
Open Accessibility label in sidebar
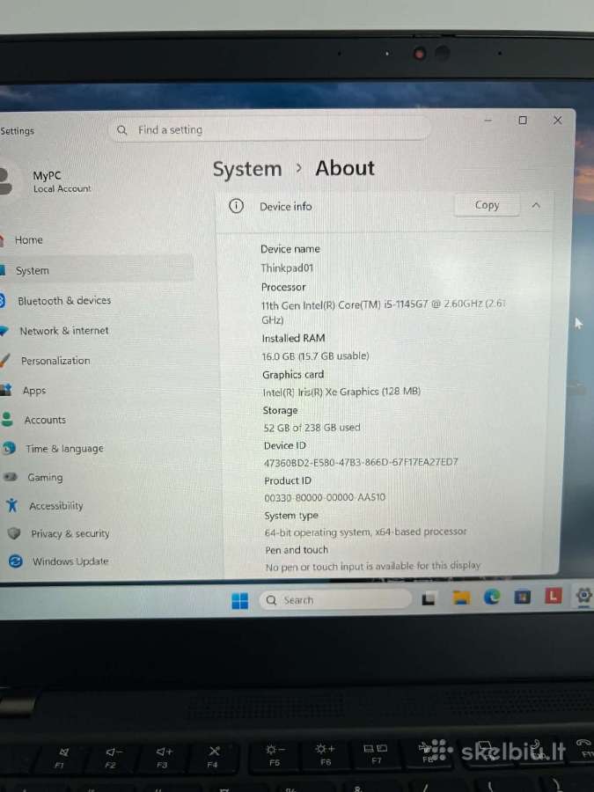click(x=56, y=506)
